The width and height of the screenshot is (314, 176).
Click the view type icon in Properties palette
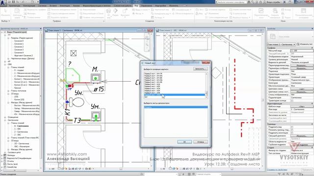[273, 37]
